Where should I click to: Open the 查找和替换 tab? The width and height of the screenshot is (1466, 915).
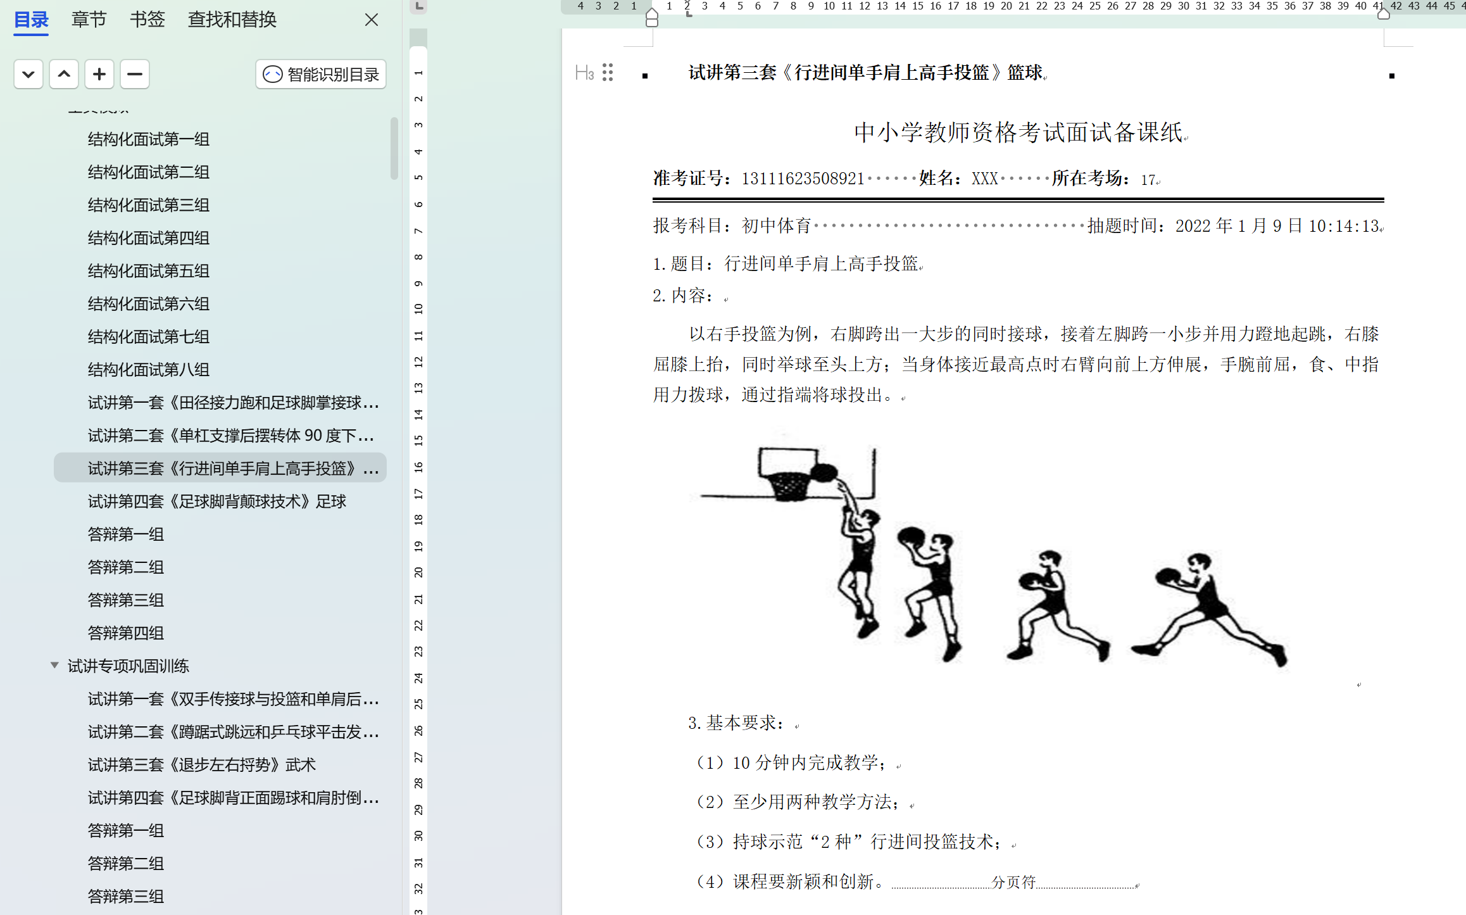[232, 20]
